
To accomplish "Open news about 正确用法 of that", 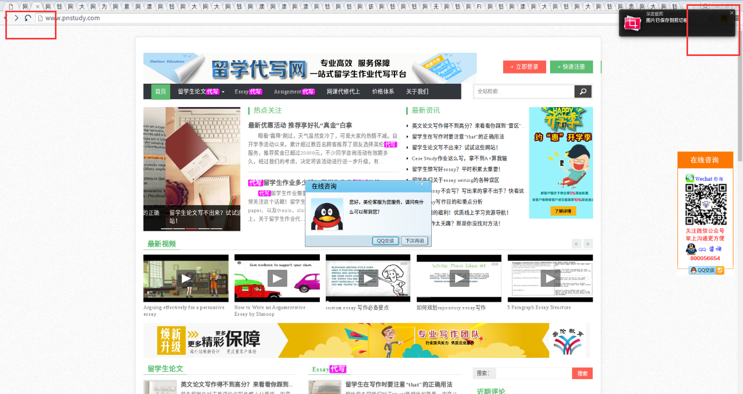I will tap(458, 136).
